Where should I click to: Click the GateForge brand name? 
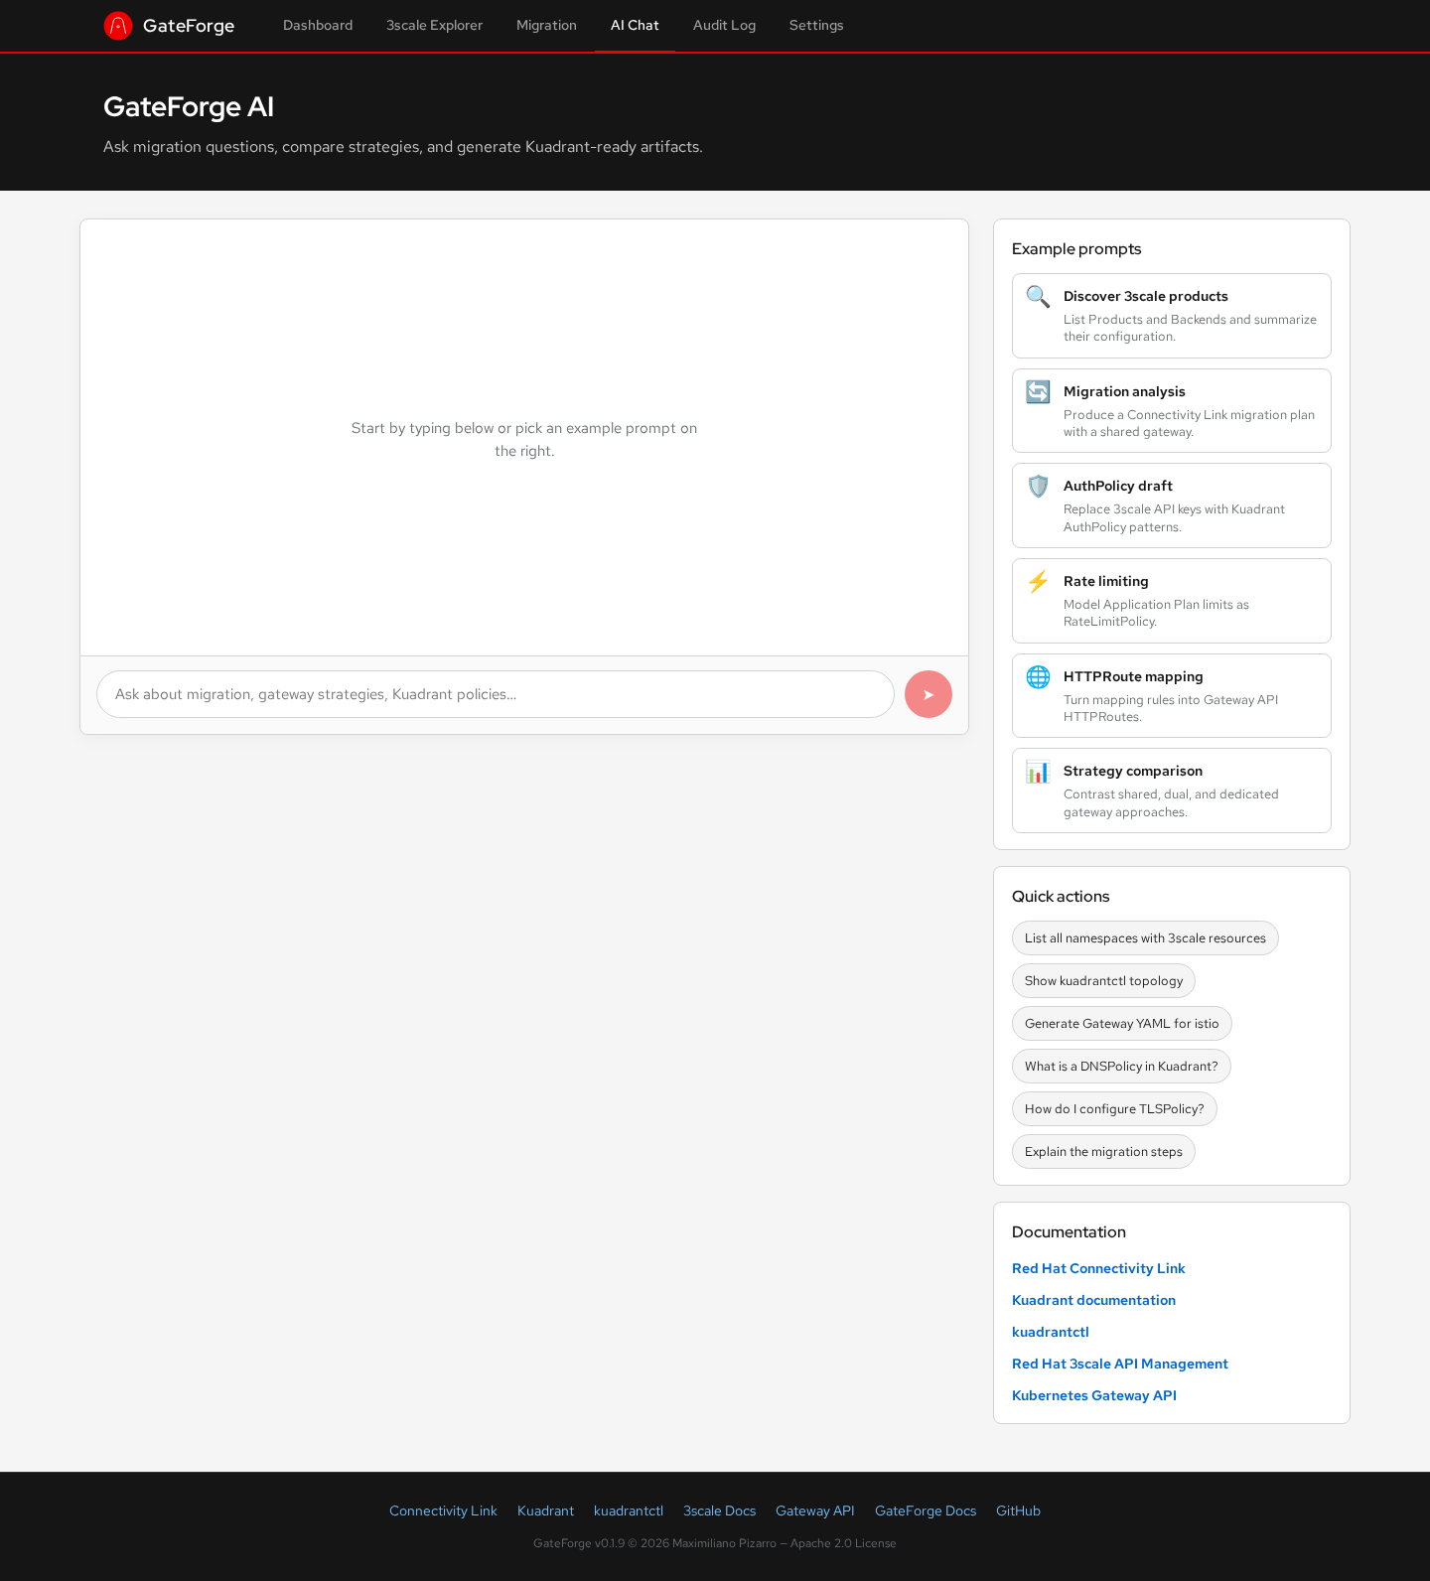[189, 26]
